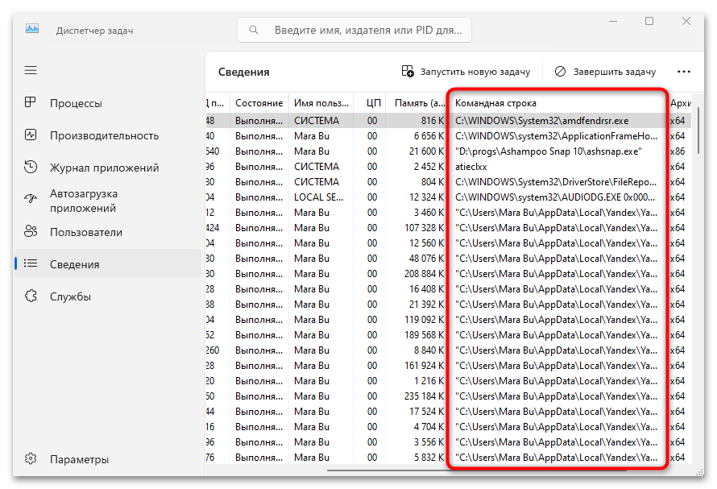Screen dimensions: 717x489
Task: Select the amdfendrsr.exe command line row
Action: pyautogui.click(x=541, y=121)
